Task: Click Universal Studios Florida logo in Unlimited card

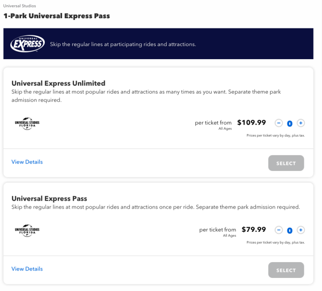Action: [x=27, y=123]
